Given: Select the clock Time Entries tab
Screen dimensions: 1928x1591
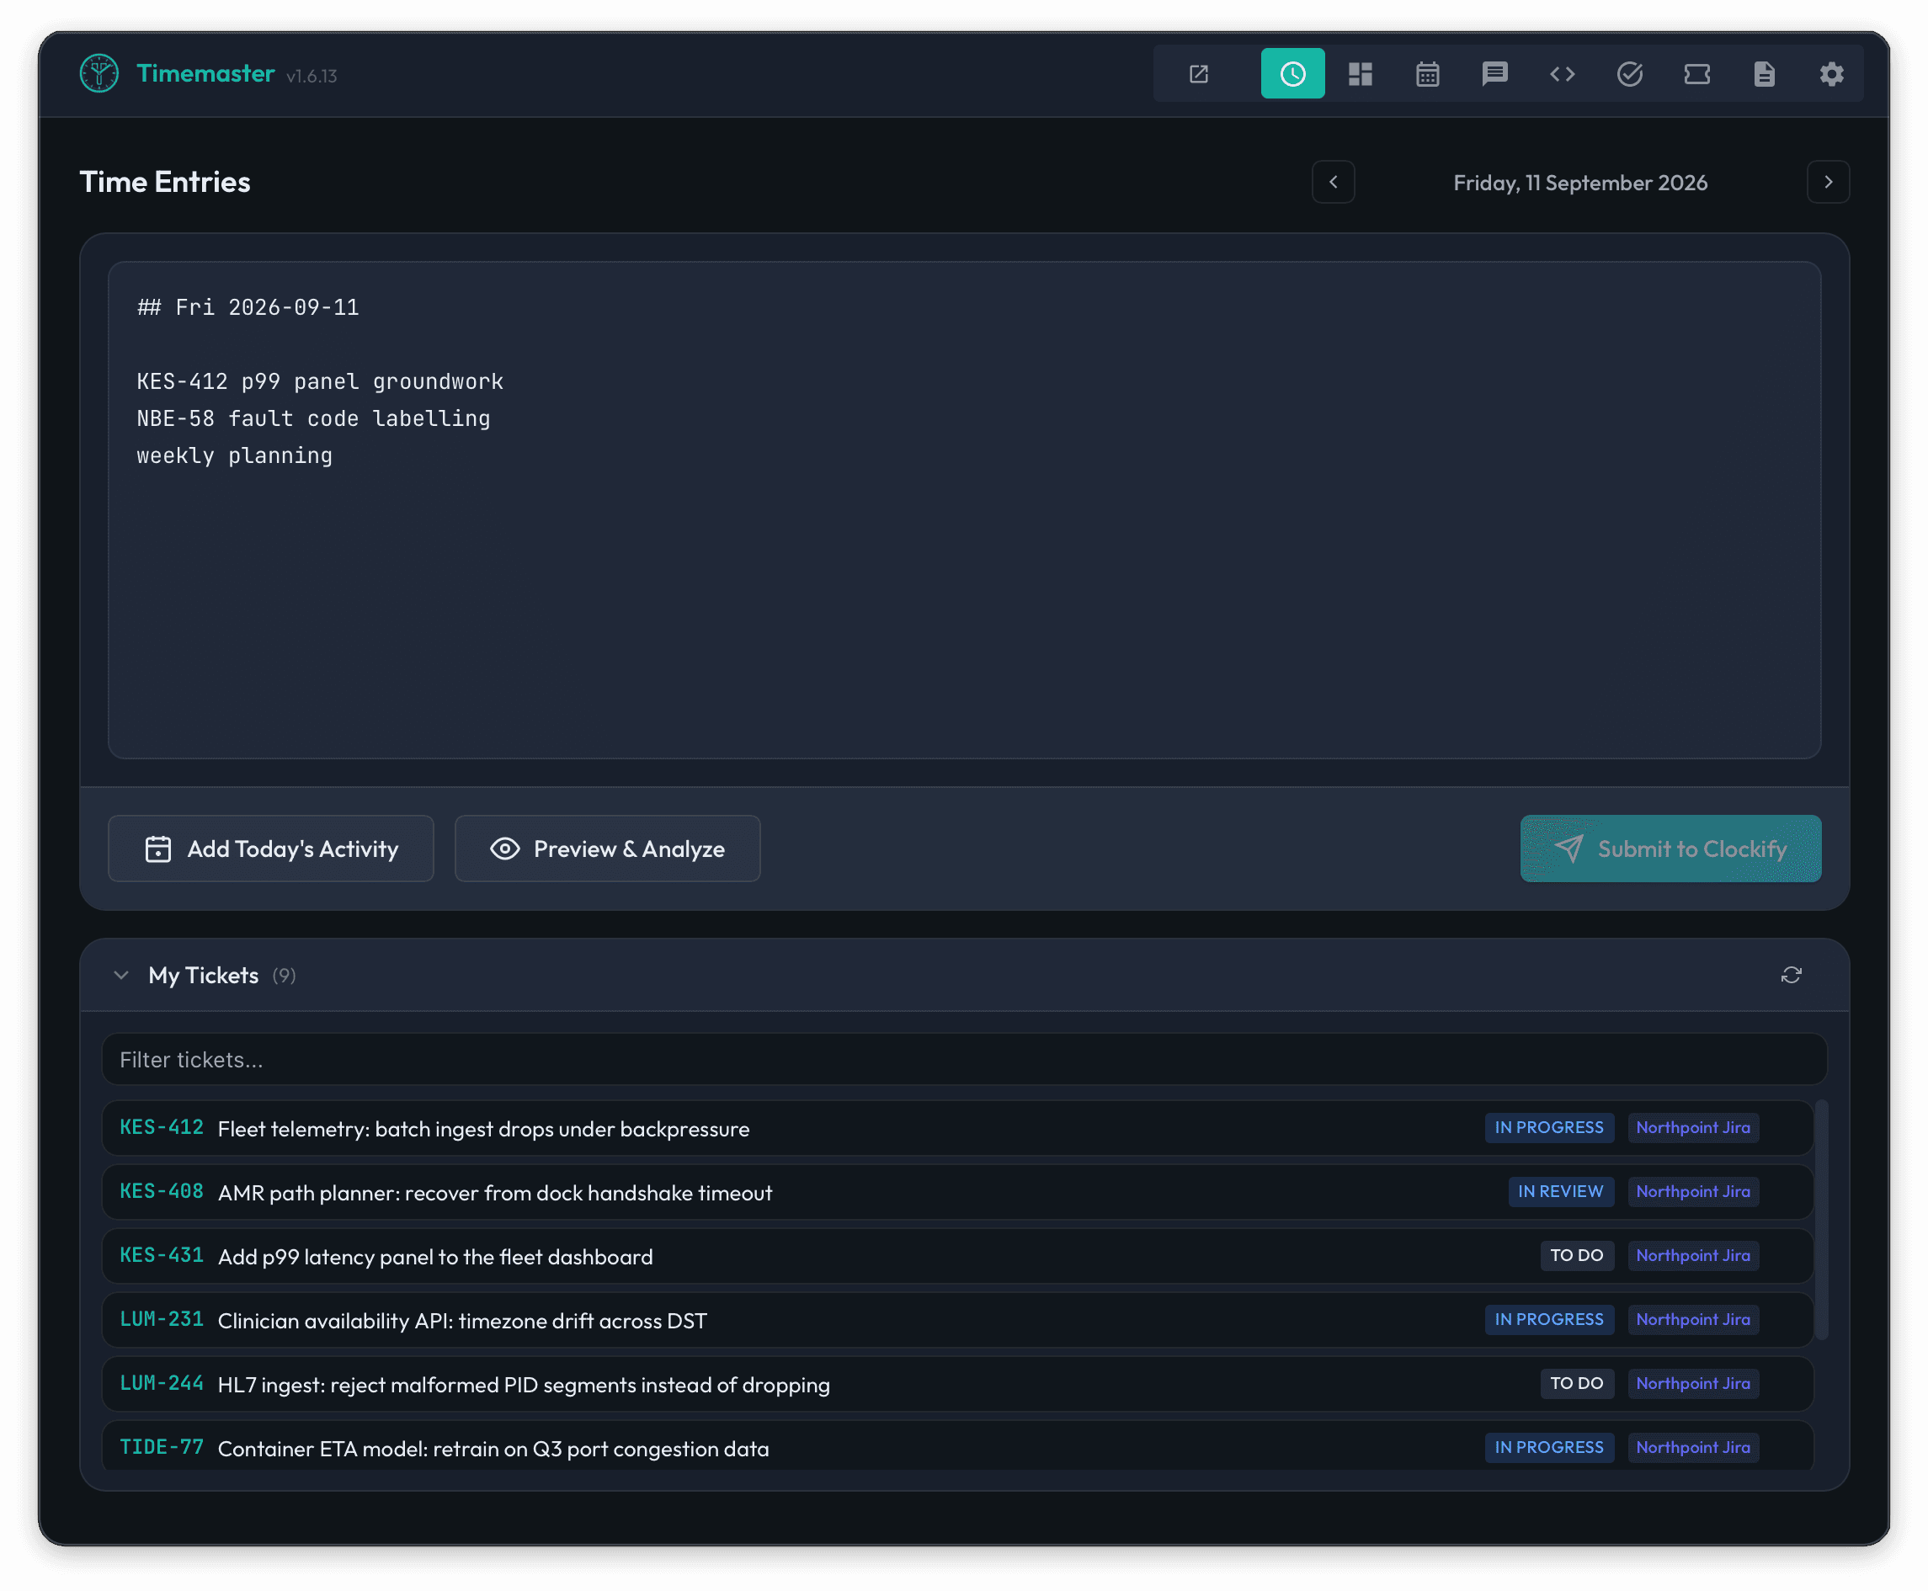Looking at the screenshot, I should tap(1292, 74).
